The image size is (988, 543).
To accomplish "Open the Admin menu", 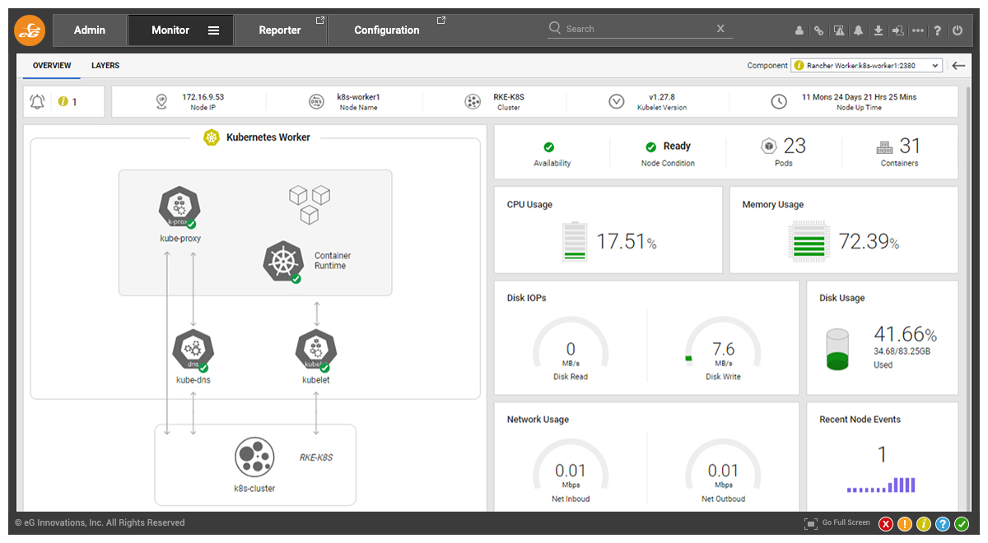I will [x=90, y=30].
